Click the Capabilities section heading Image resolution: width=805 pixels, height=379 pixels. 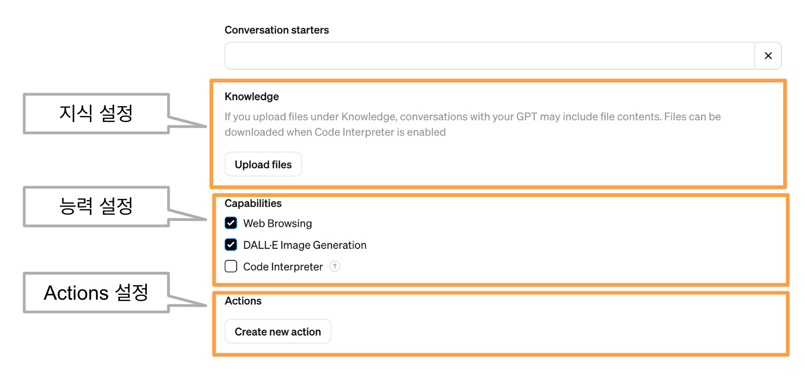pyautogui.click(x=253, y=203)
